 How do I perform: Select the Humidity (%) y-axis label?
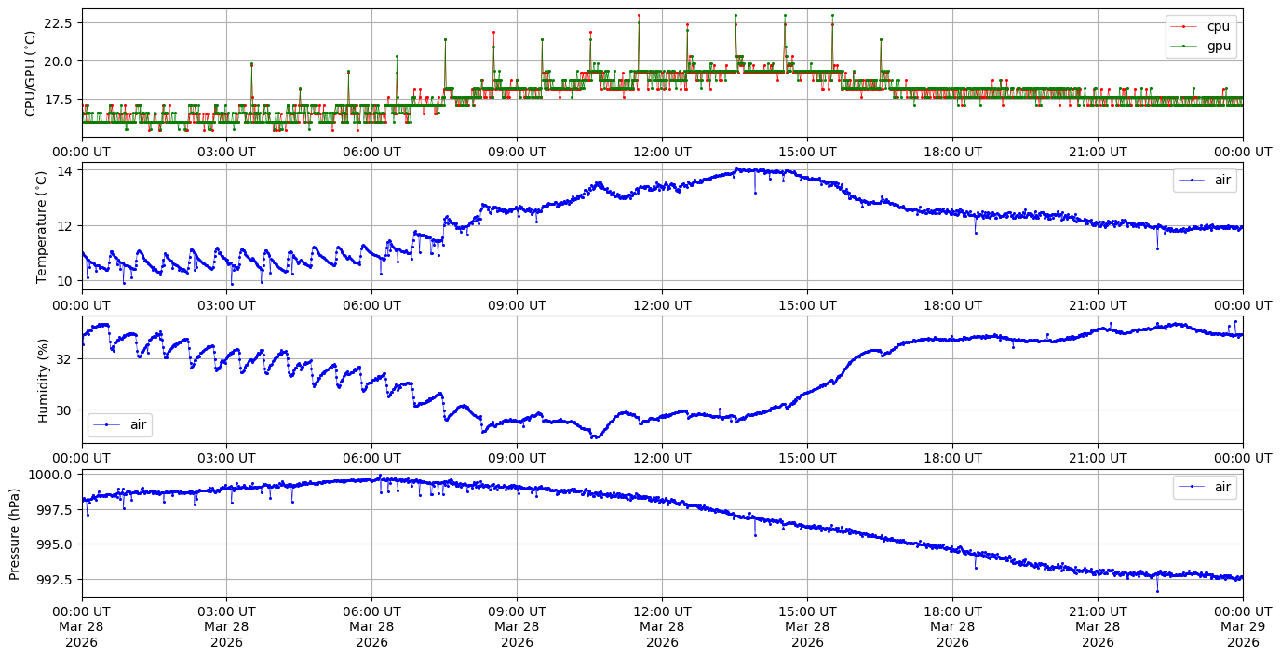click(x=43, y=380)
